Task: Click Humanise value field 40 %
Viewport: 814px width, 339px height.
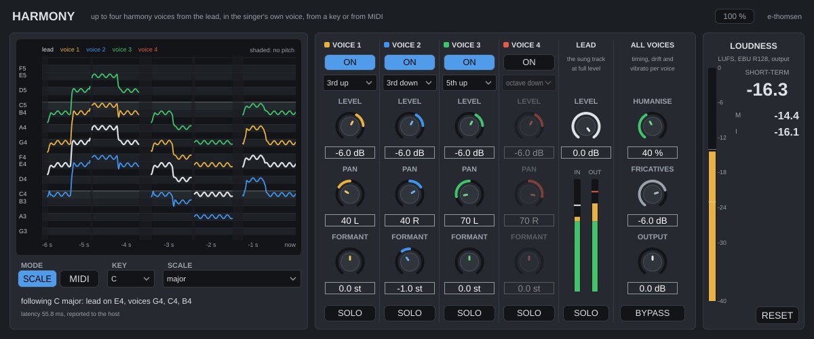Action: coord(653,153)
